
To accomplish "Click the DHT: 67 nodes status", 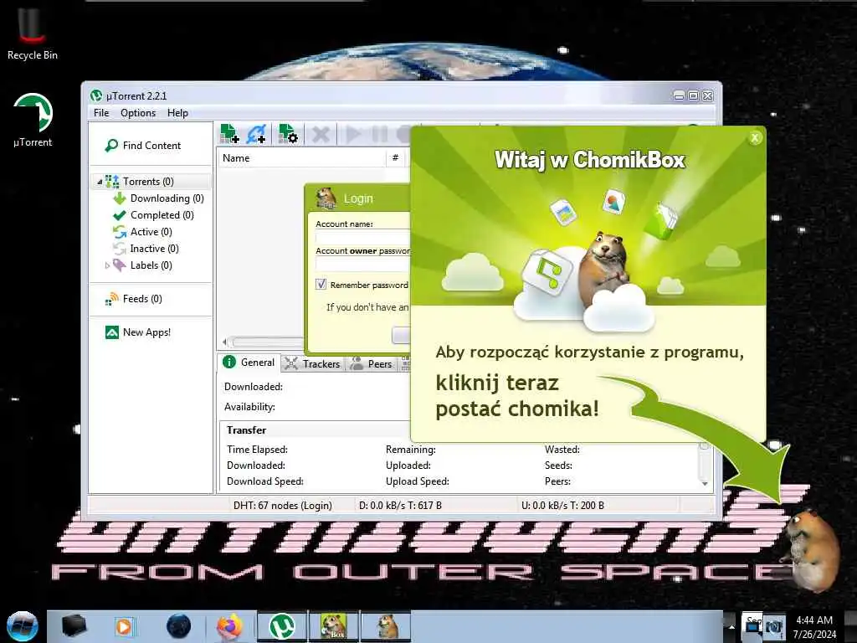I will tap(283, 506).
